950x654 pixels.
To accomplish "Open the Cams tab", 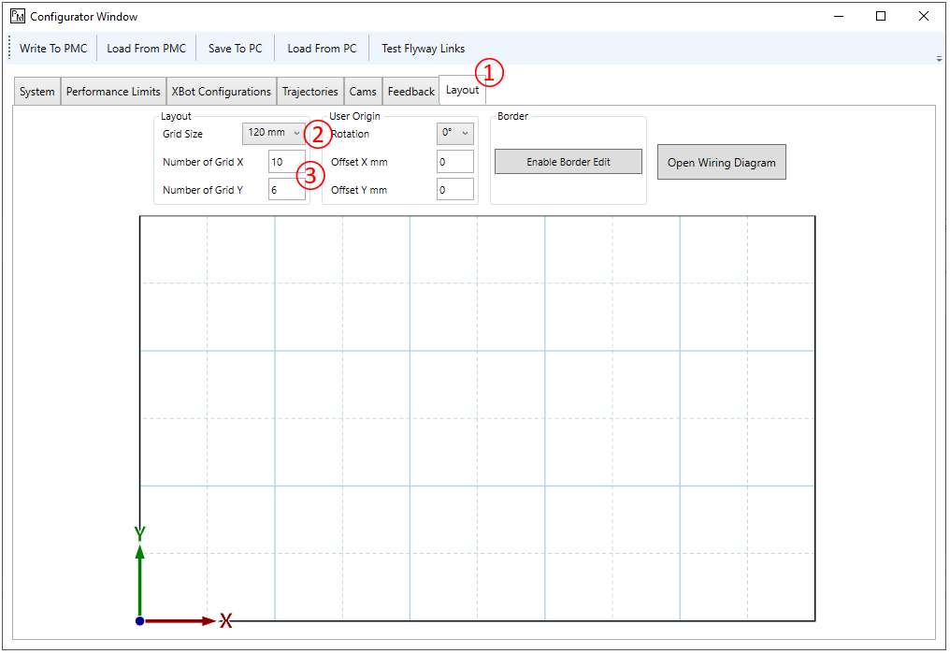I will 363,91.
